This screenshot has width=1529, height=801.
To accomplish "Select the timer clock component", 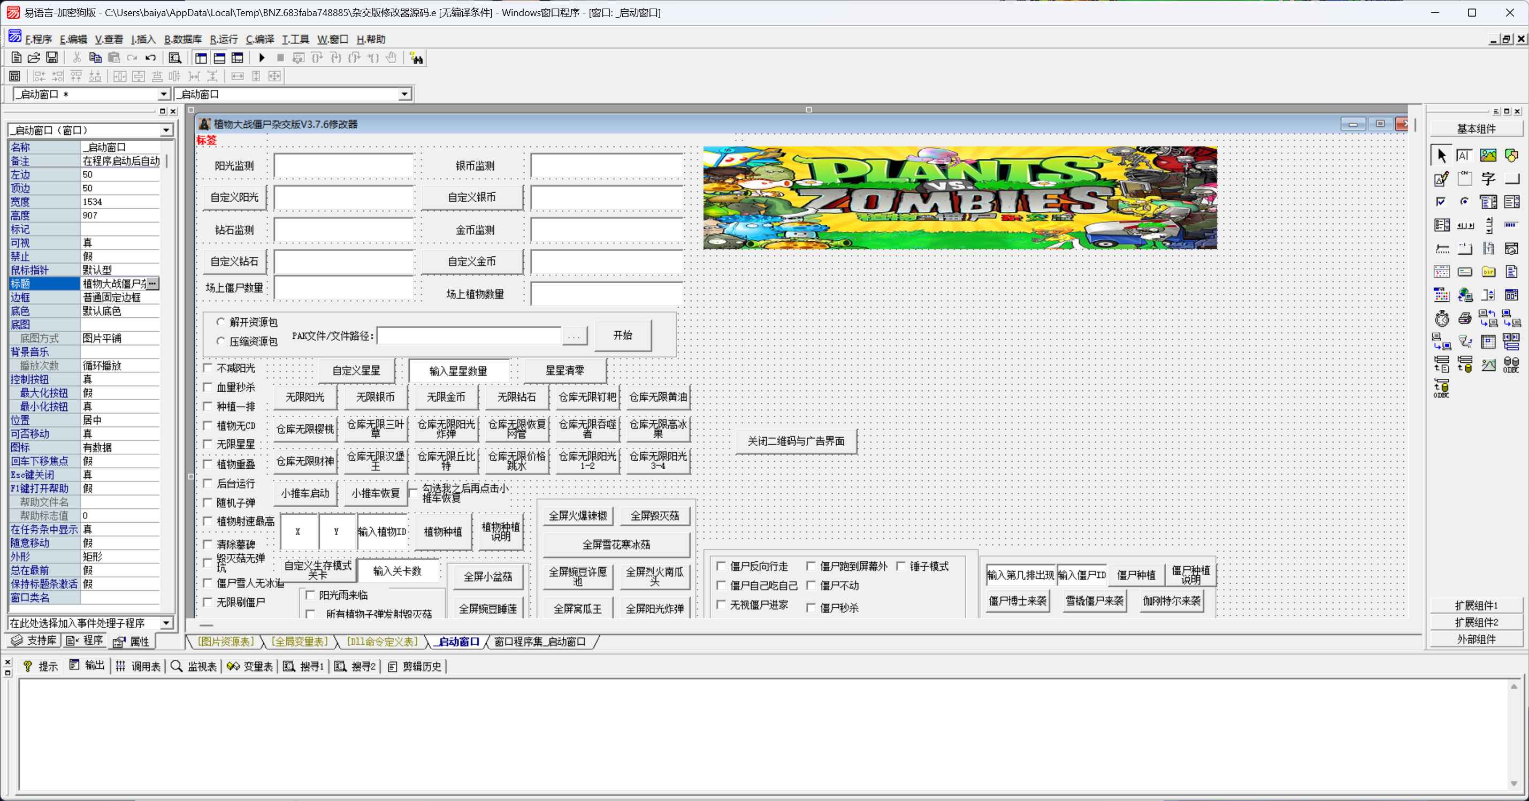I will (x=1442, y=319).
